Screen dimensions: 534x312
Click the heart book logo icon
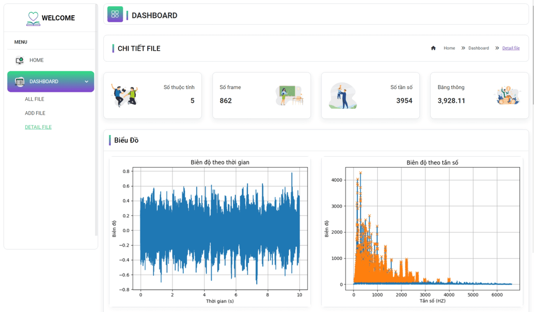tap(33, 18)
